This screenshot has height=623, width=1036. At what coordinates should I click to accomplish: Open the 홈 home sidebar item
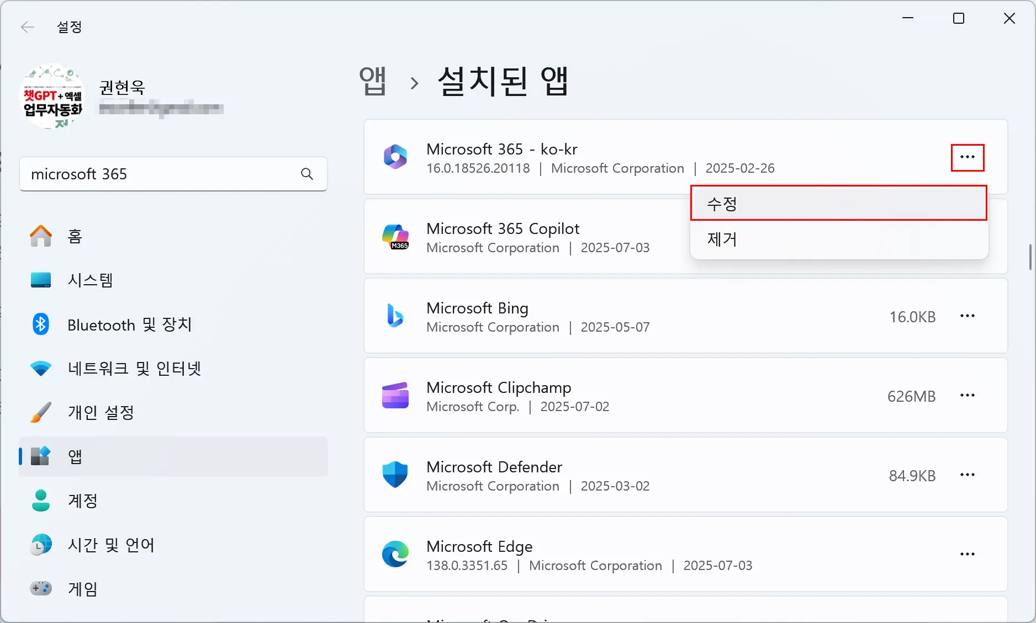coord(173,236)
